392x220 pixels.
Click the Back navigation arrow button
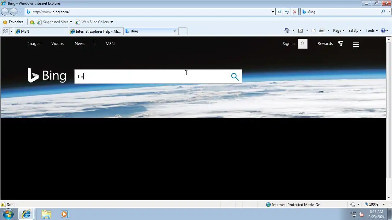point(5,12)
